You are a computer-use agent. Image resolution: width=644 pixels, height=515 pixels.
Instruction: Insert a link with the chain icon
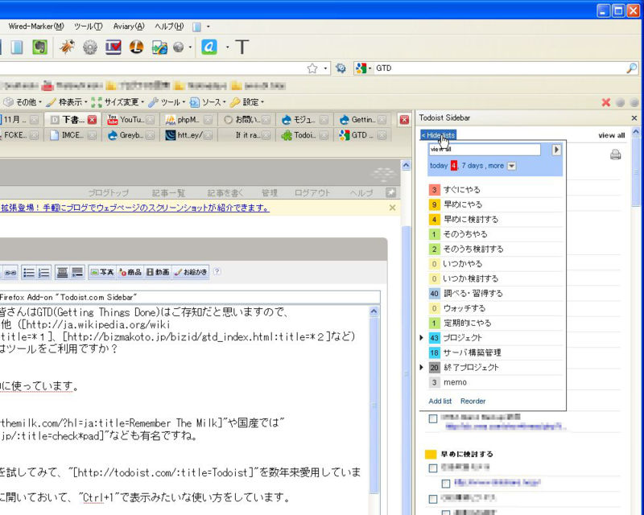[10, 272]
